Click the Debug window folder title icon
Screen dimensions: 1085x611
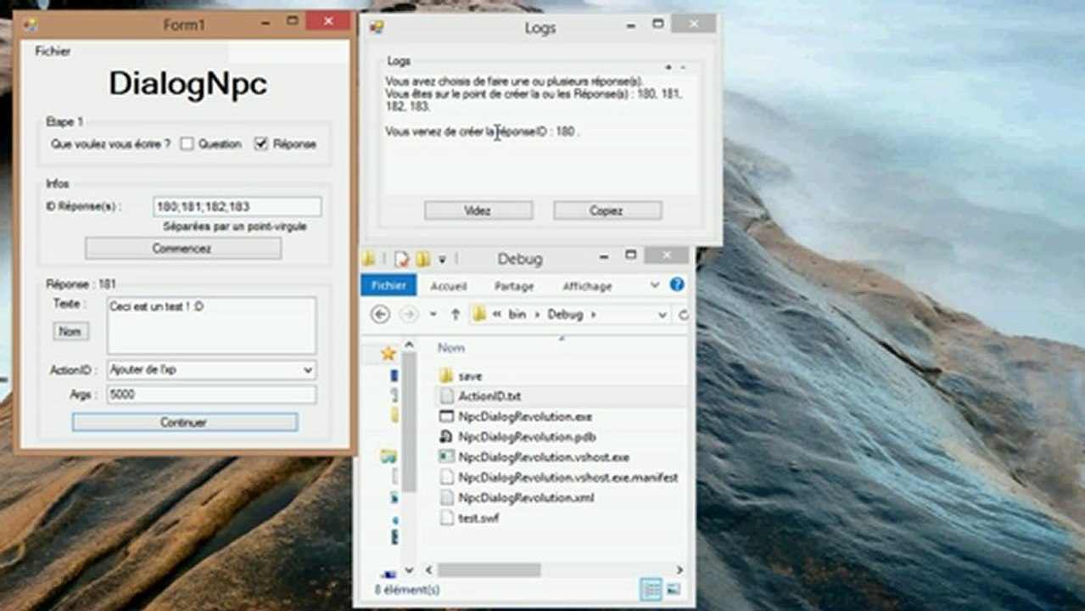(368, 259)
